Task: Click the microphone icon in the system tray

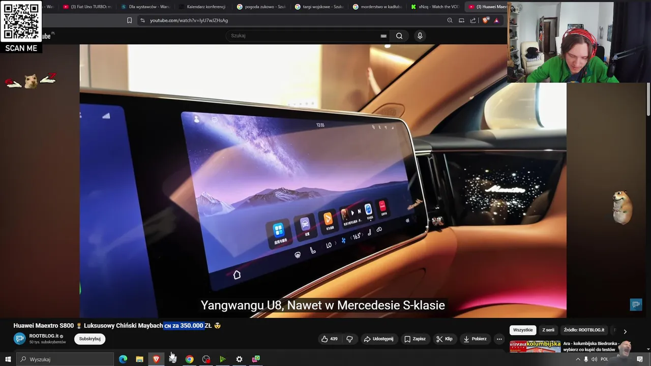Action: point(586,359)
